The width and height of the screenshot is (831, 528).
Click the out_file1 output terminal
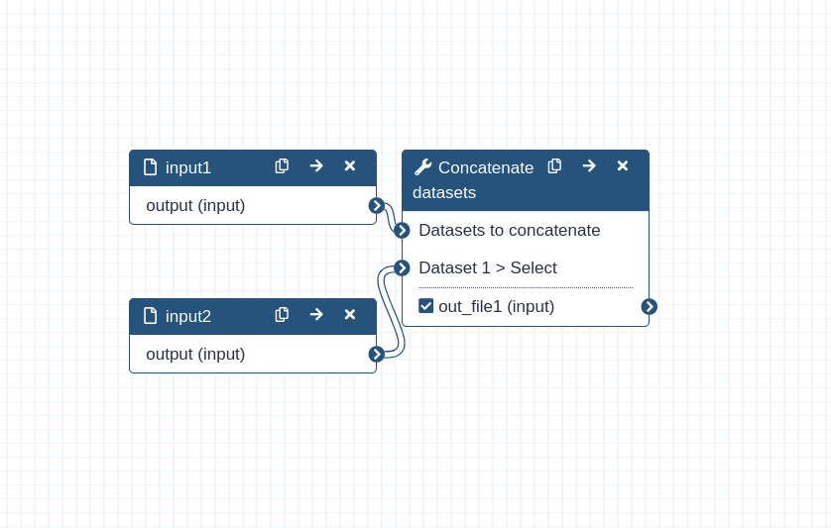point(650,307)
